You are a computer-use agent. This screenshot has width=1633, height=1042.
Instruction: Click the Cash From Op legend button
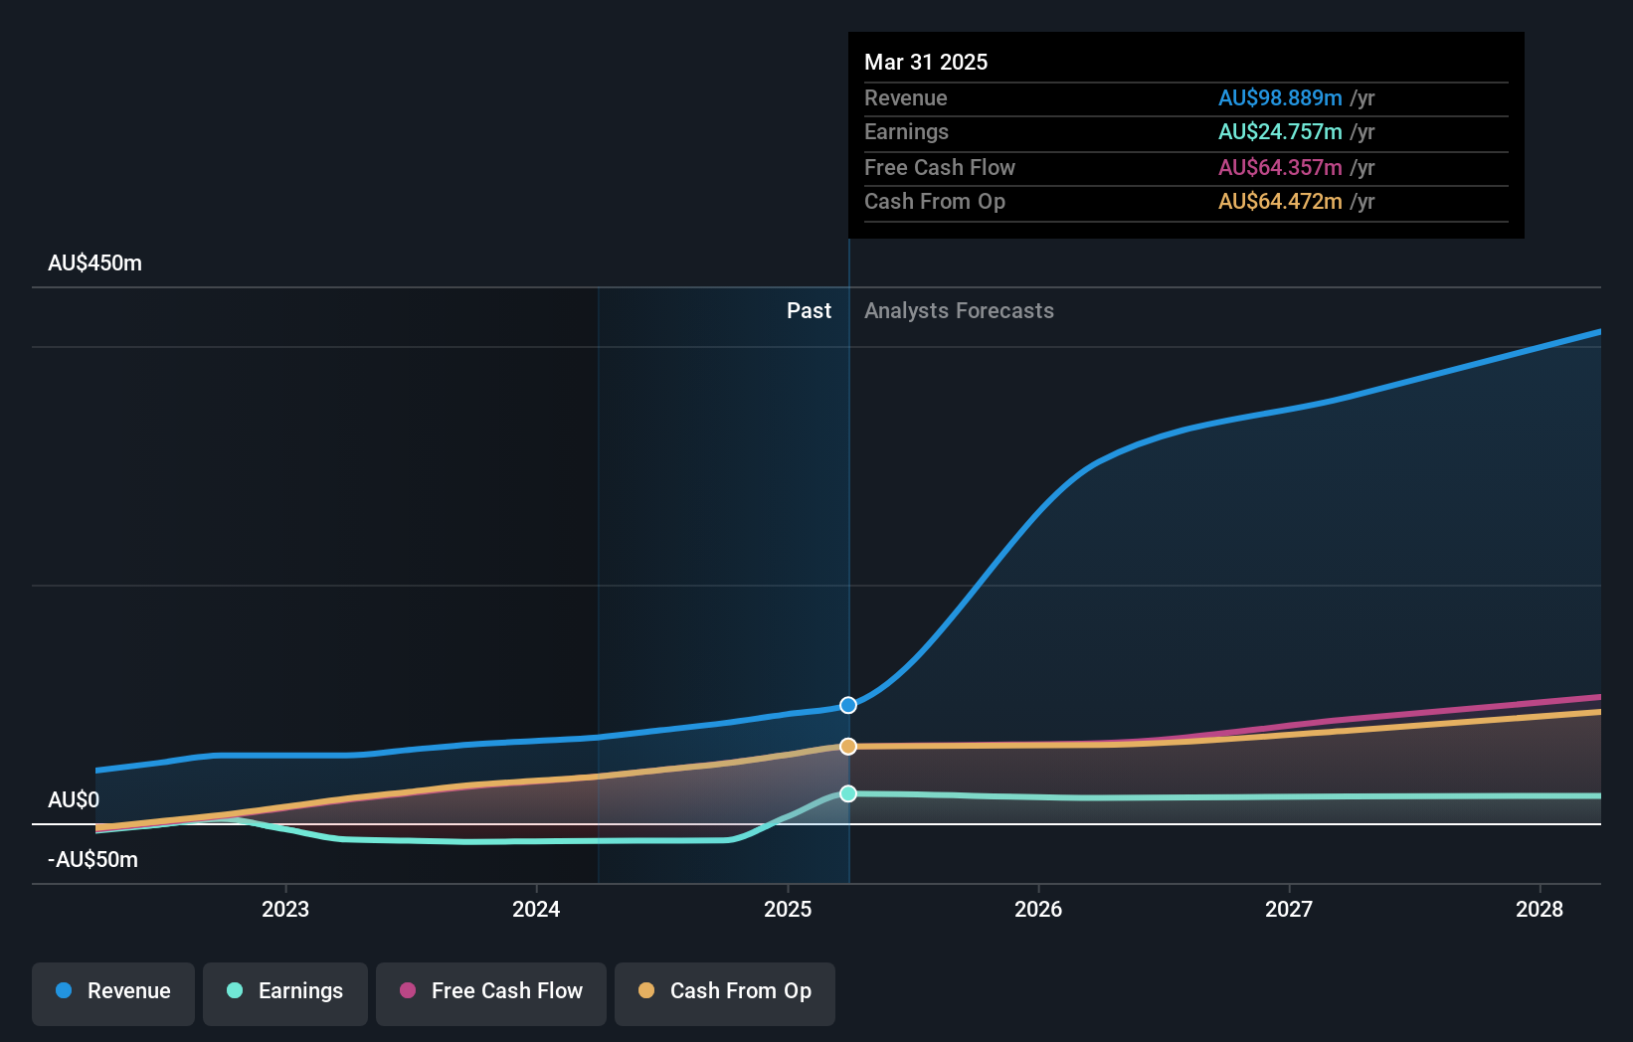coord(724,991)
